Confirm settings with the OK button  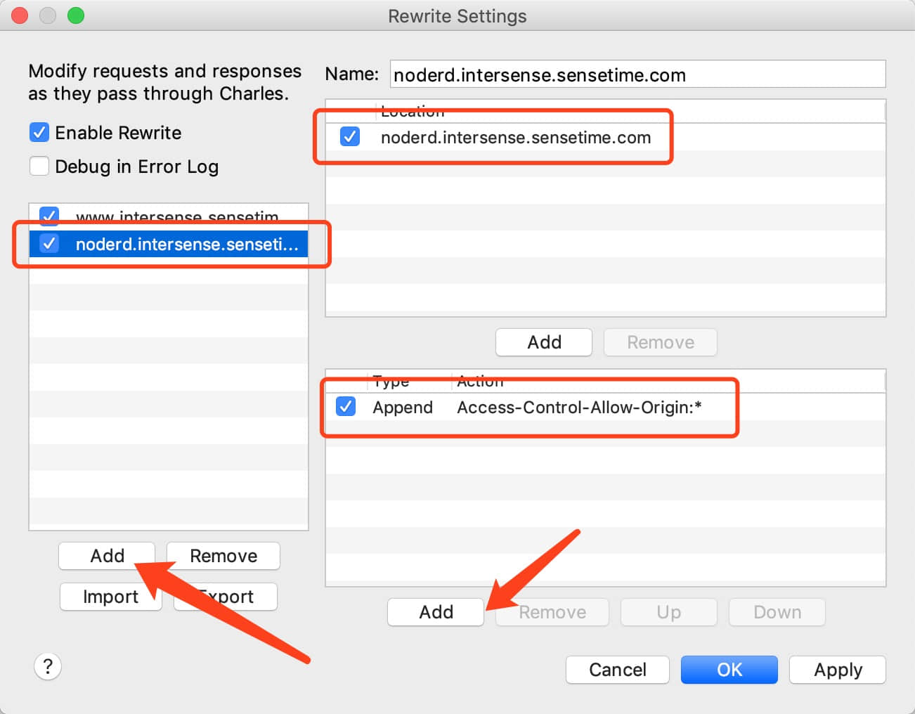(729, 670)
